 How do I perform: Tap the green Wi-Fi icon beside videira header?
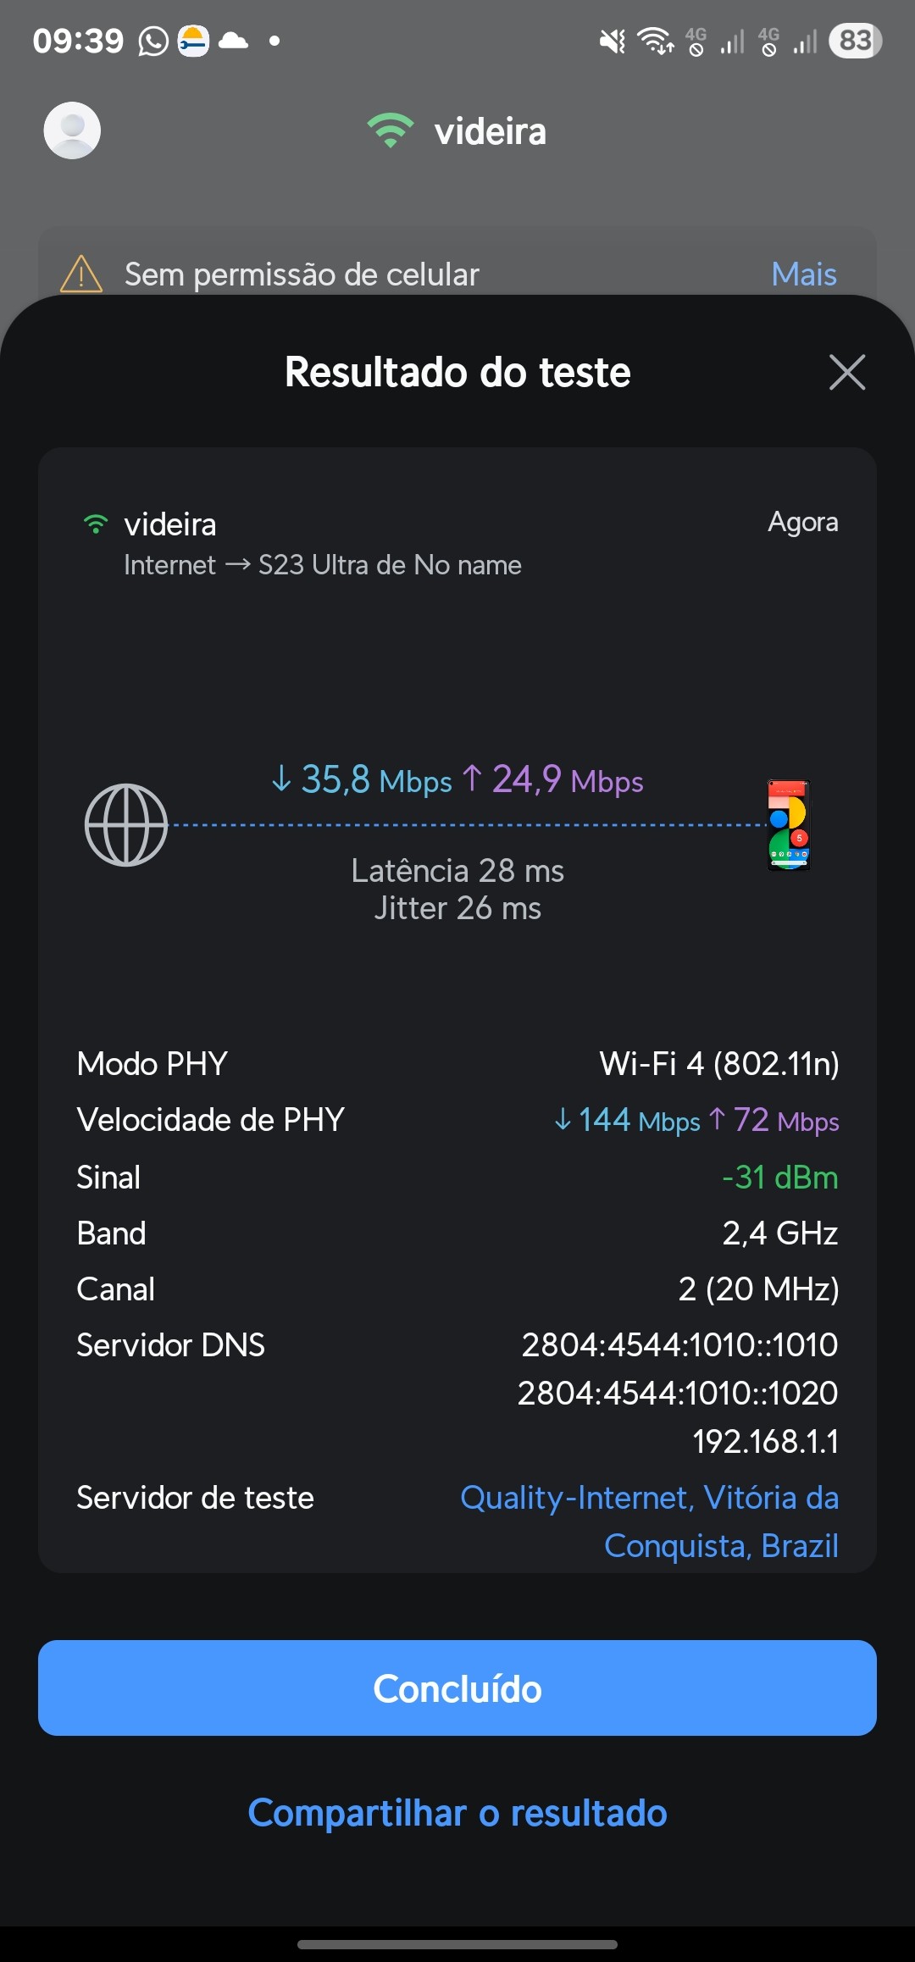(391, 130)
